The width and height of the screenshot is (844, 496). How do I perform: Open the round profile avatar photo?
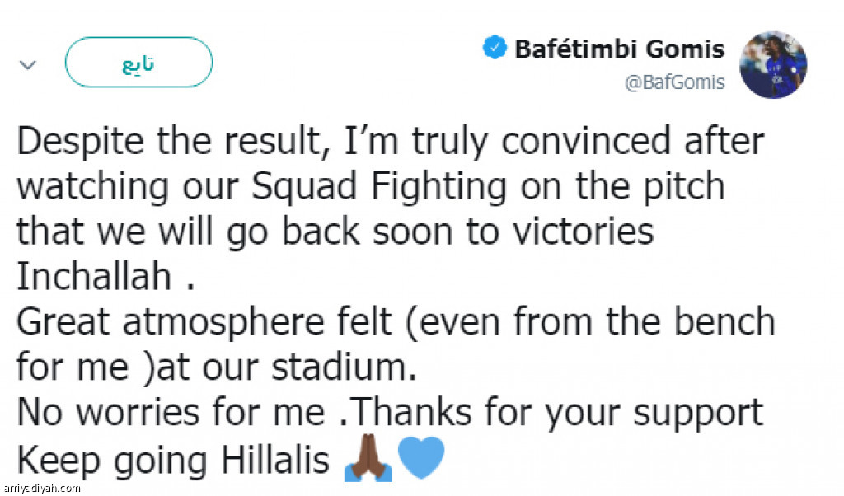point(773,65)
